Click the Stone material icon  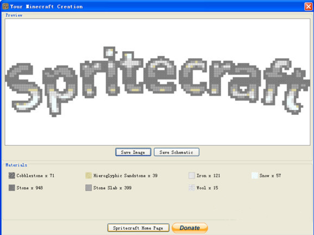12,188
